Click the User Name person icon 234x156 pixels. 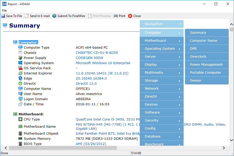pyautogui.click(x=20, y=94)
